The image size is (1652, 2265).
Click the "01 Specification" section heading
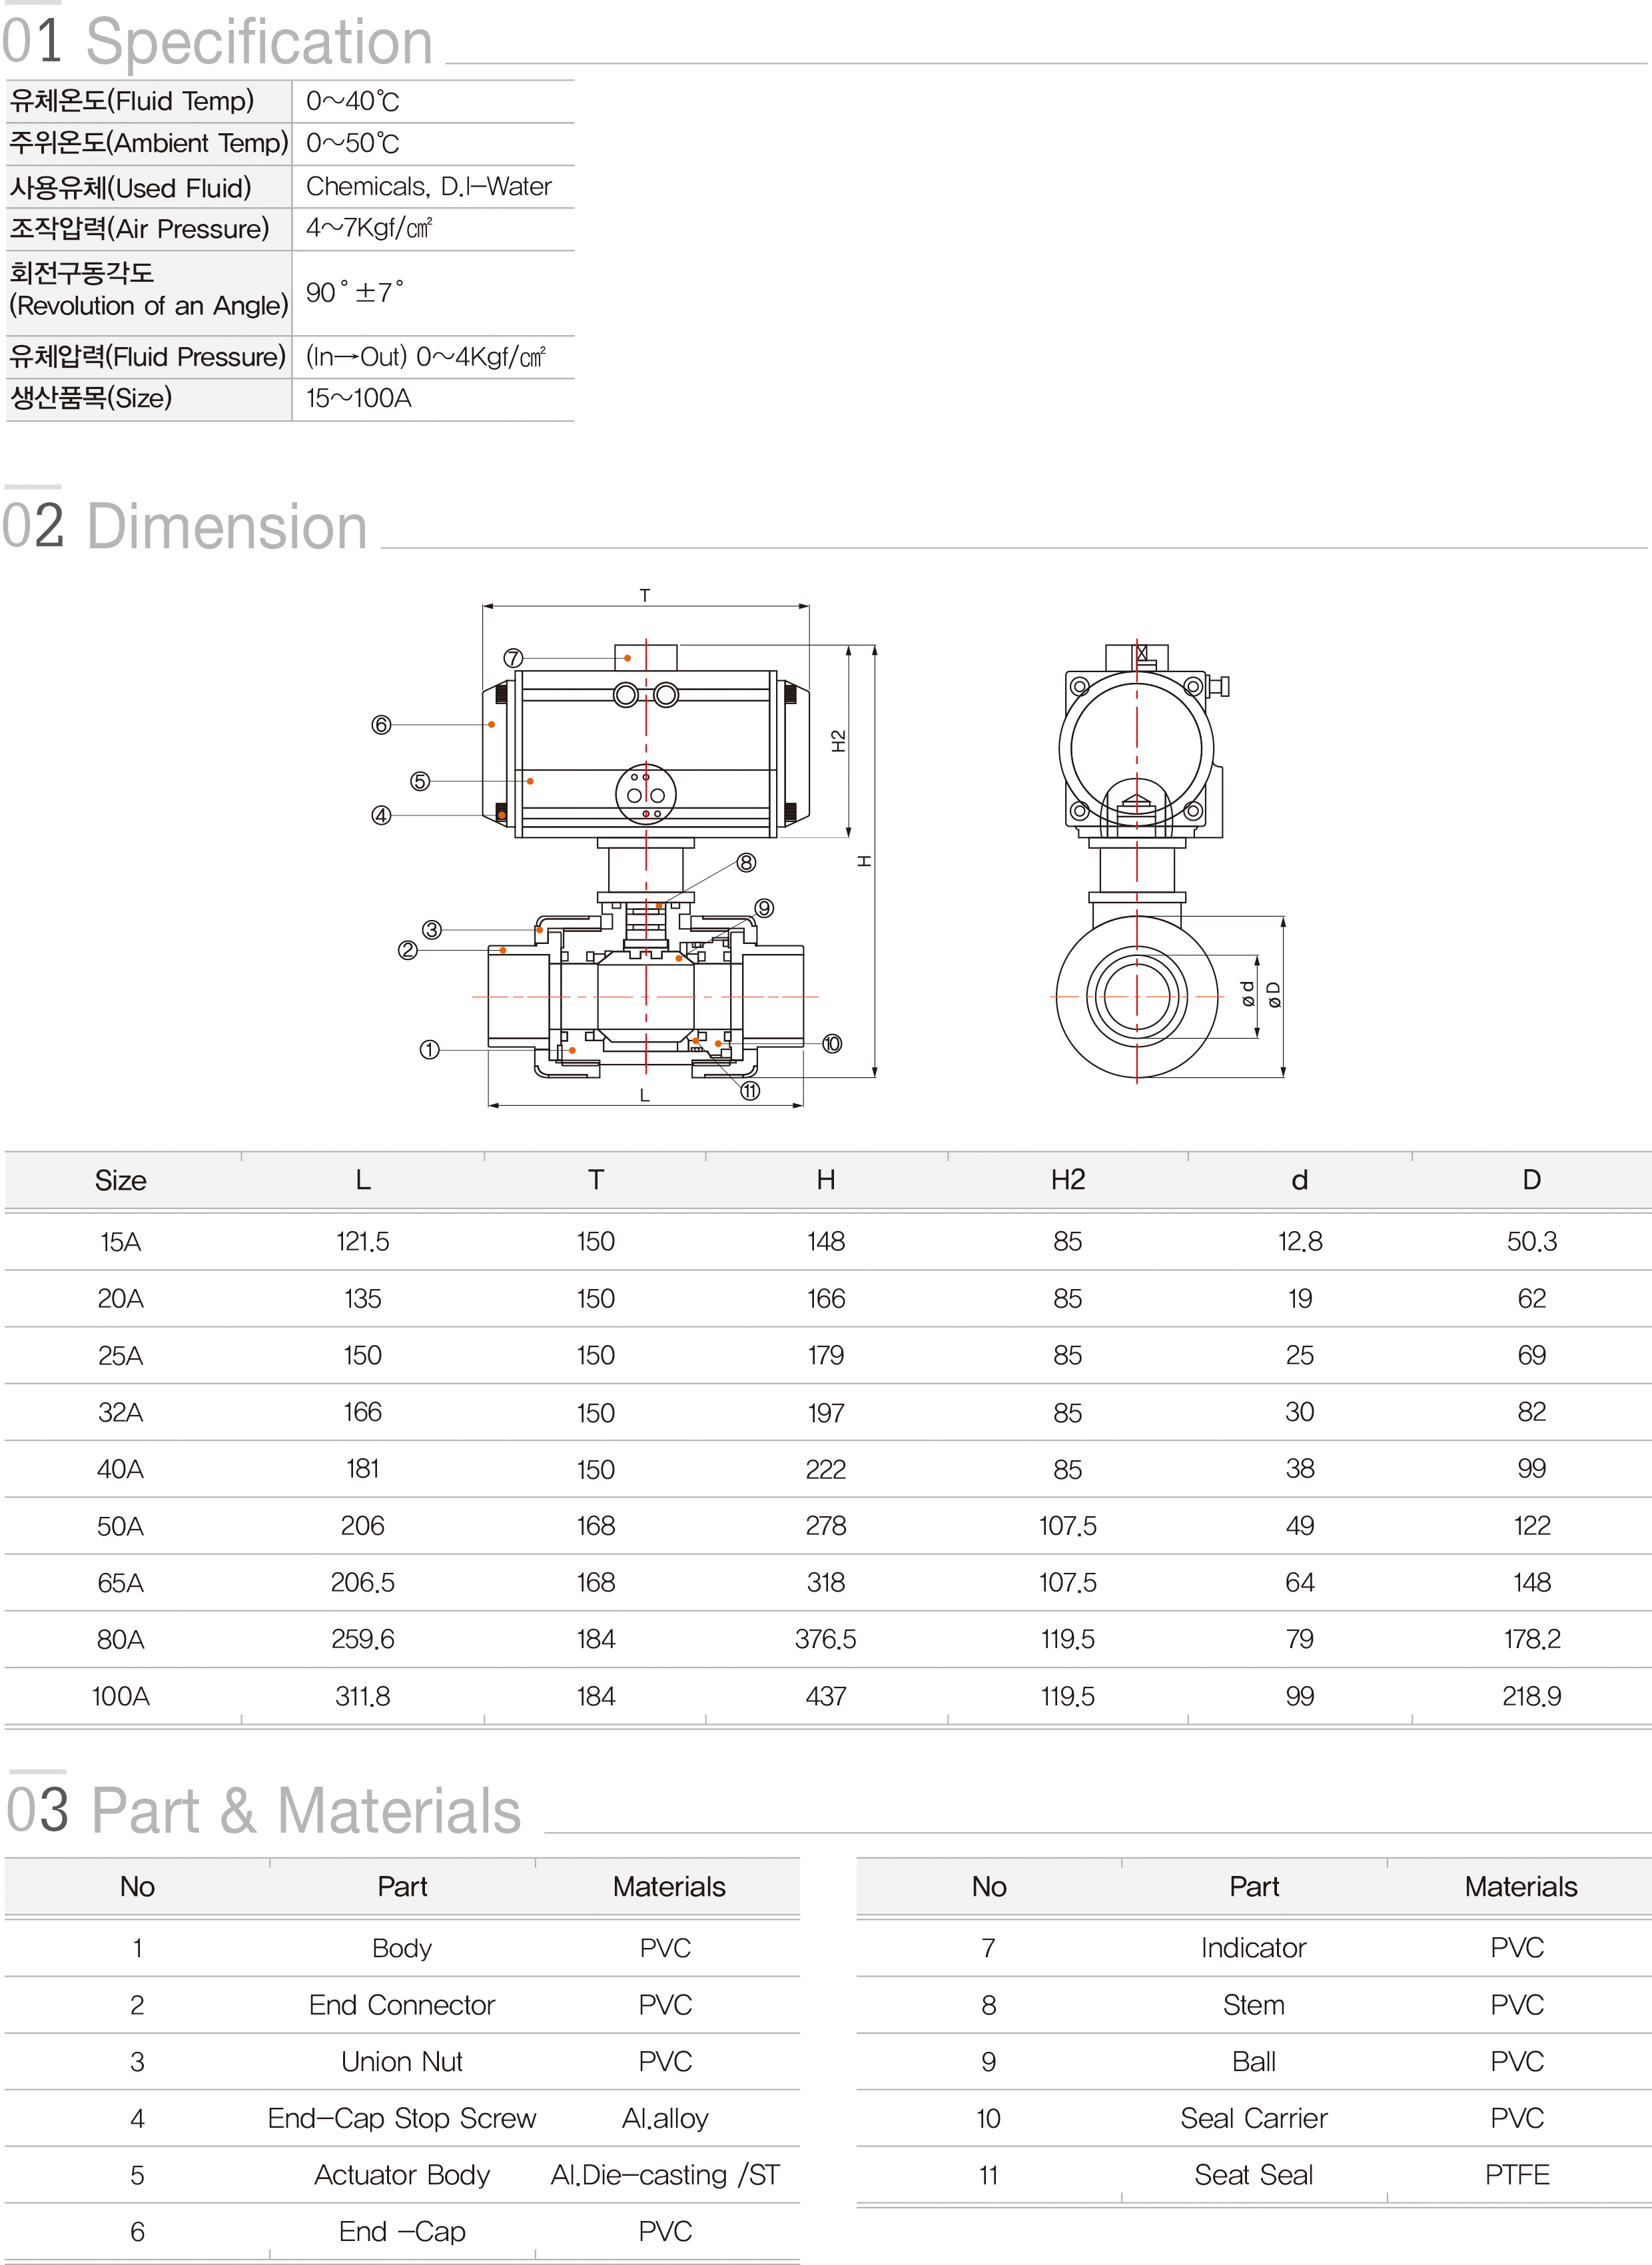pos(217,42)
